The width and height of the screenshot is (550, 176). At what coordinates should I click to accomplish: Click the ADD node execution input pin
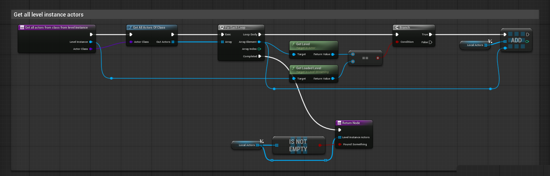[x=505, y=35]
